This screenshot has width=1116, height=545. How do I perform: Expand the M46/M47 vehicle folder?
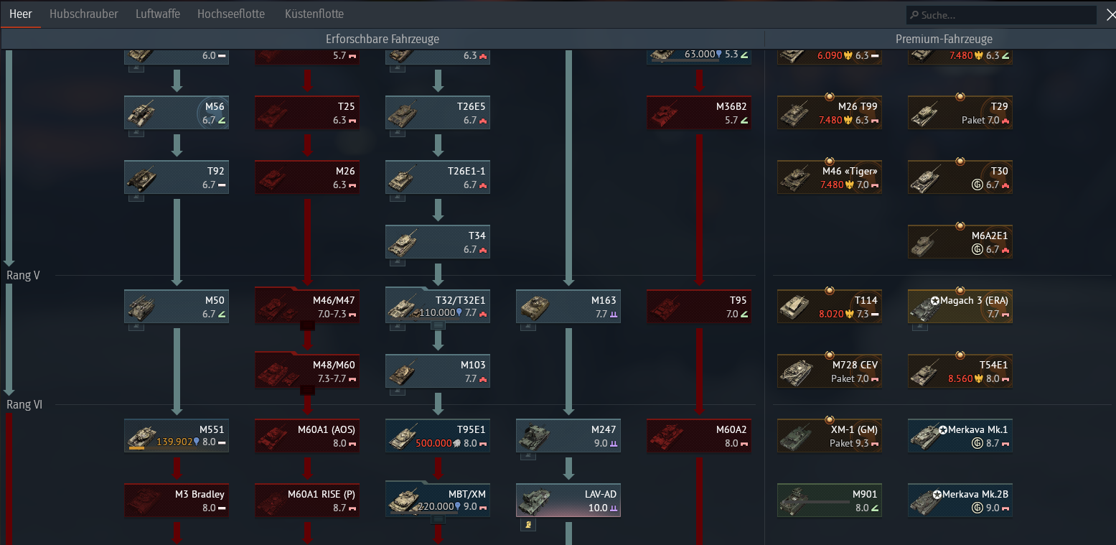tap(307, 306)
